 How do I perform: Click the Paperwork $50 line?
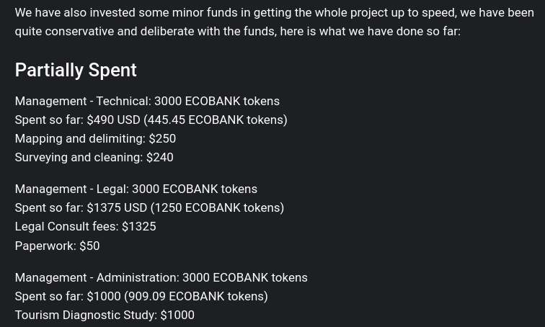click(58, 246)
